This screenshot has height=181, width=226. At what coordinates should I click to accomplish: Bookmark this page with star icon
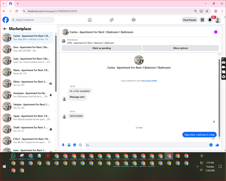pos(207,11)
